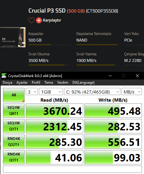The width and height of the screenshot is (144, 174).
Task: Click the Sıralı Okuma 3500 MB/s bar
Action: 49,65
